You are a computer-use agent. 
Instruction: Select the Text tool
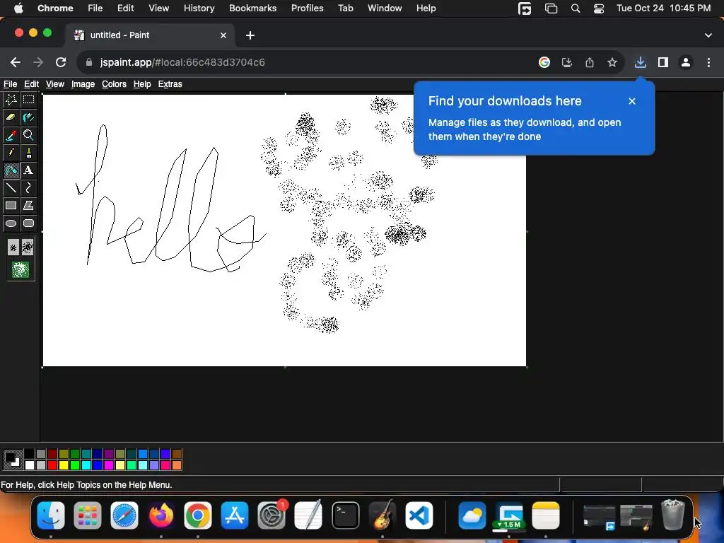tap(28, 170)
